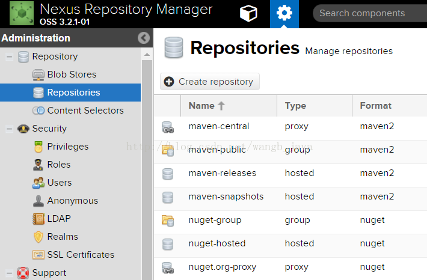Open Anonymous settings in sidebar

tap(72, 201)
